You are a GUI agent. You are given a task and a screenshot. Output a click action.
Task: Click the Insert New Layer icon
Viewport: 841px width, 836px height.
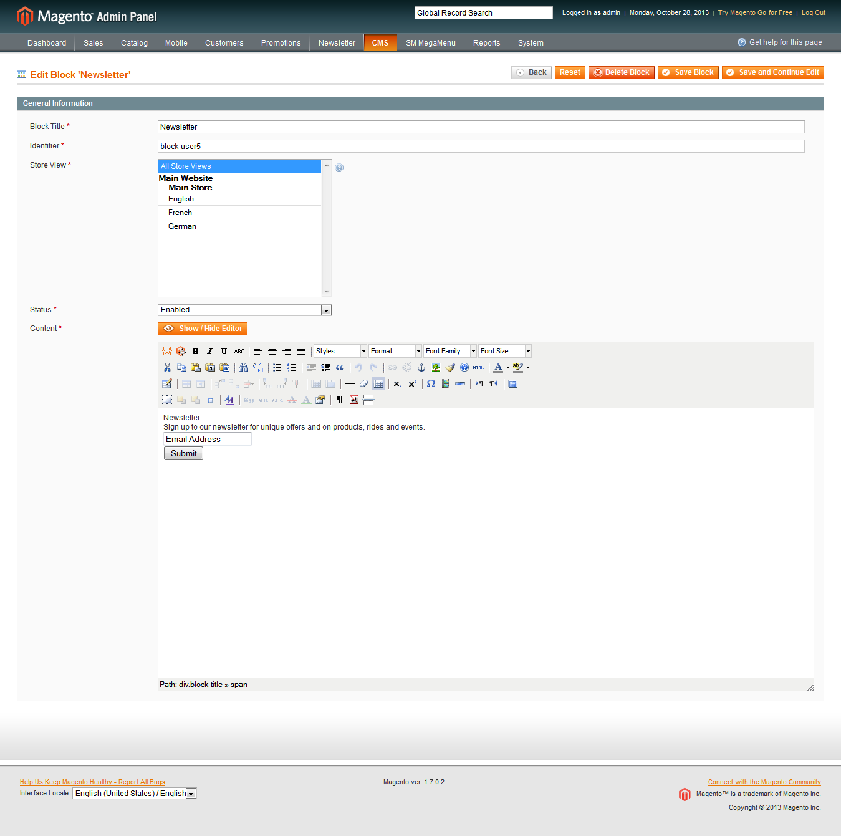[167, 400]
